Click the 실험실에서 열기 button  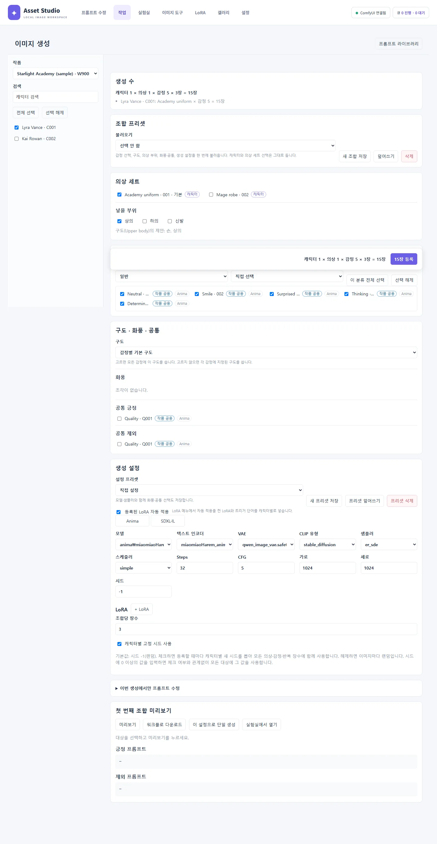(x=262, y=725)
